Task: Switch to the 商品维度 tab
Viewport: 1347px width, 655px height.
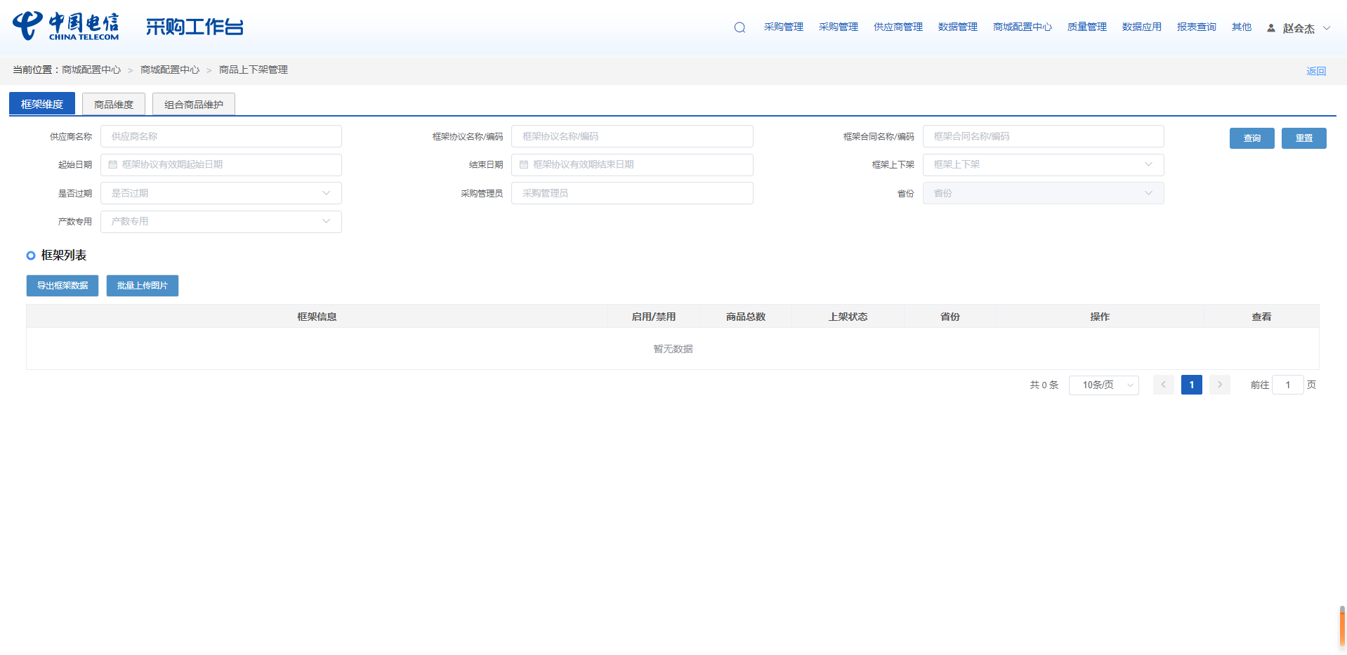Action: pyautogui.click(x=114, y=104)
